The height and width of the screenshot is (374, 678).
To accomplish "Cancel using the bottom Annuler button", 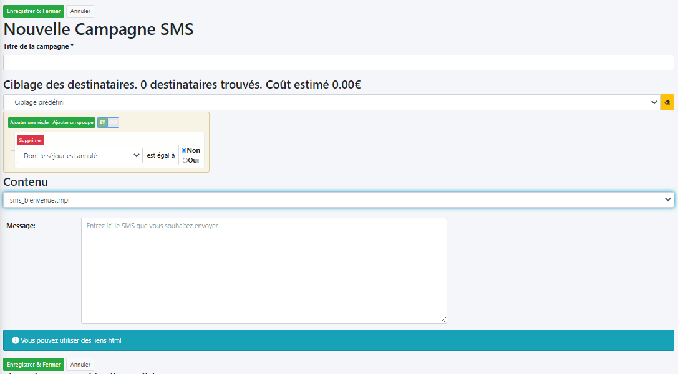I will (x=80, y=364).
